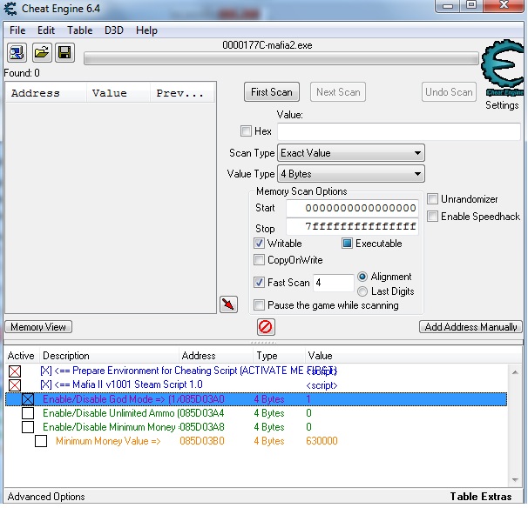Click Undo Scan button
This screenshot has height=508, width=528.
(x=449, y=92)
